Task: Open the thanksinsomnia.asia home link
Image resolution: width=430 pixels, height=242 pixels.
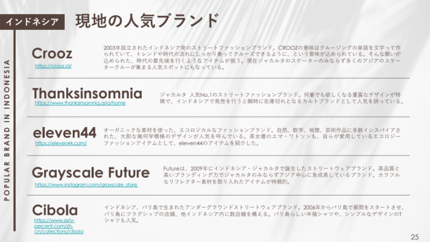Action: [80, 103]
